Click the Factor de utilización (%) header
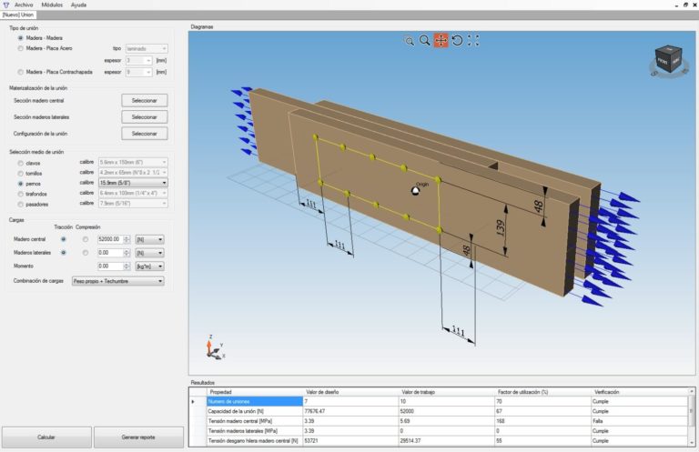This screenshot has width=699, height=452. click(543, 392)
